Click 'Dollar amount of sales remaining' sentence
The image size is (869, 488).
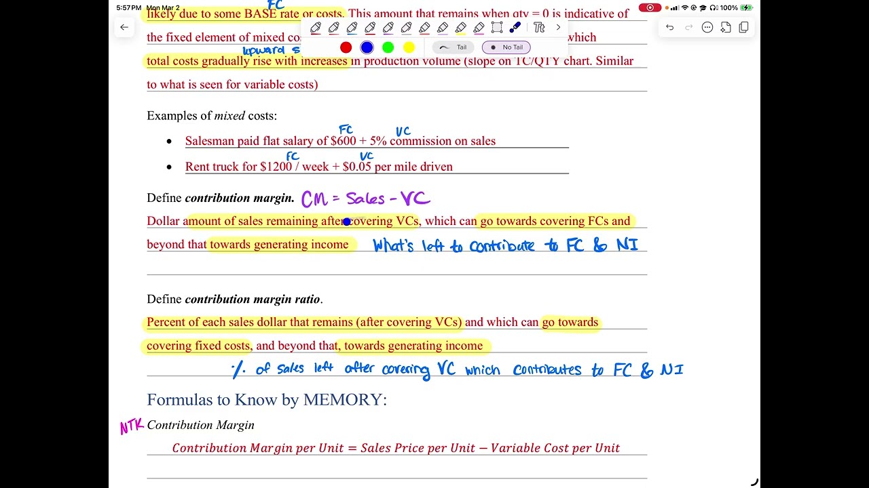[x=388, y=221]
